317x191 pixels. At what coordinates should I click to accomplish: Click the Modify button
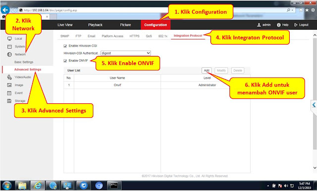pos(221,70)
